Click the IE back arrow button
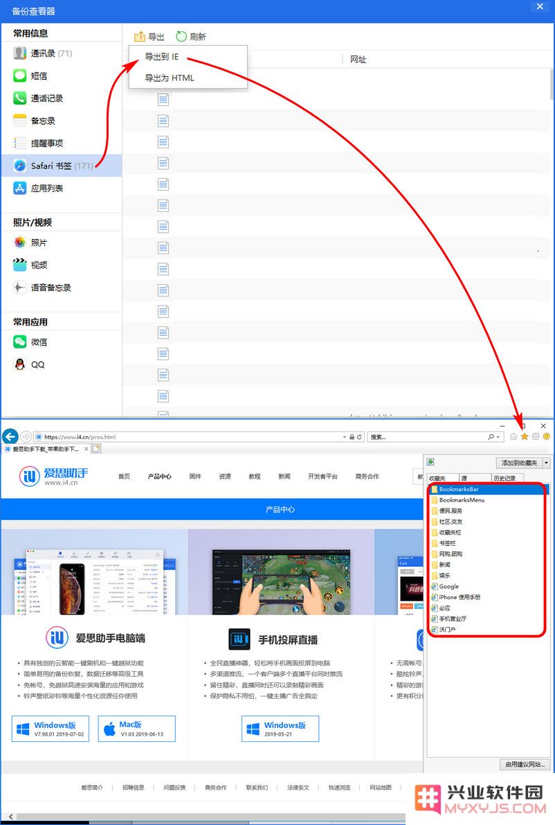Viewport: 555px width, 825px height. [10, 436]
